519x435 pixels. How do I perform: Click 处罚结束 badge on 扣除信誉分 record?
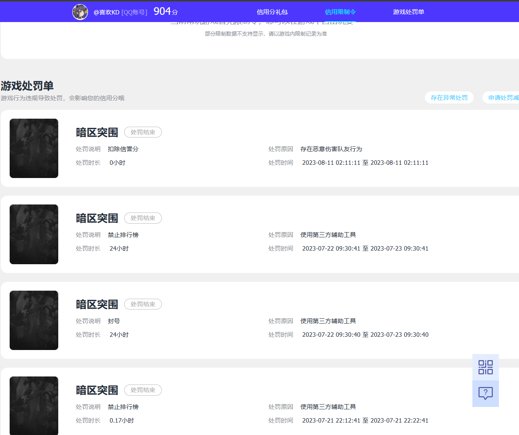[x=143, y=132]
